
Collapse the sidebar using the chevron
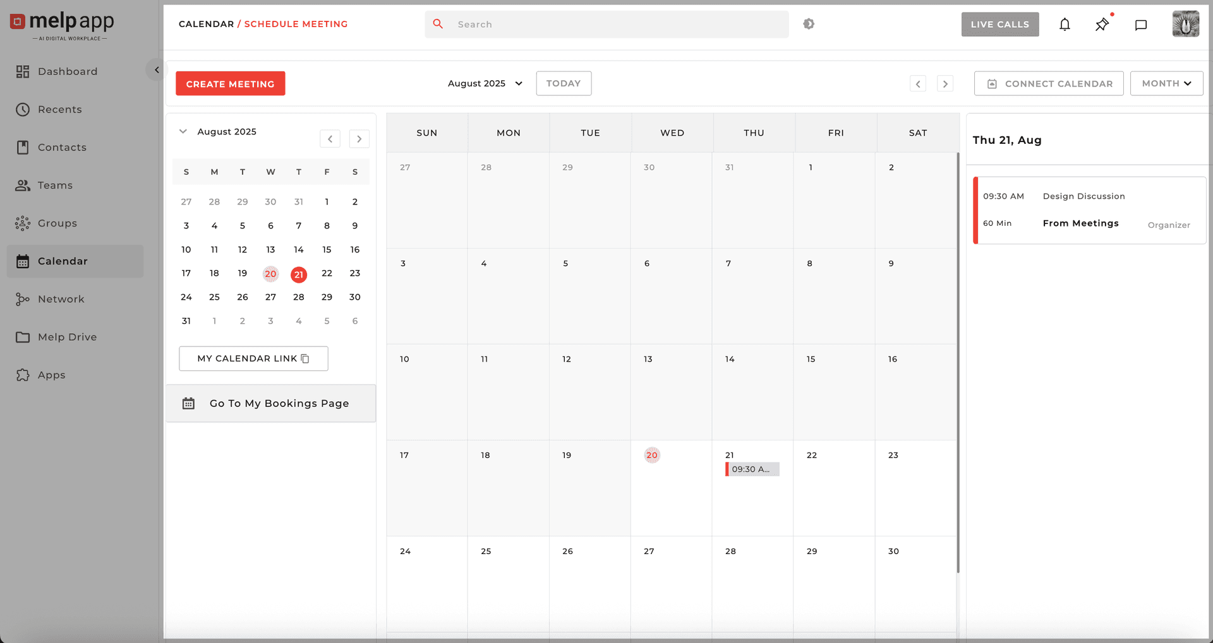[156, 69]
